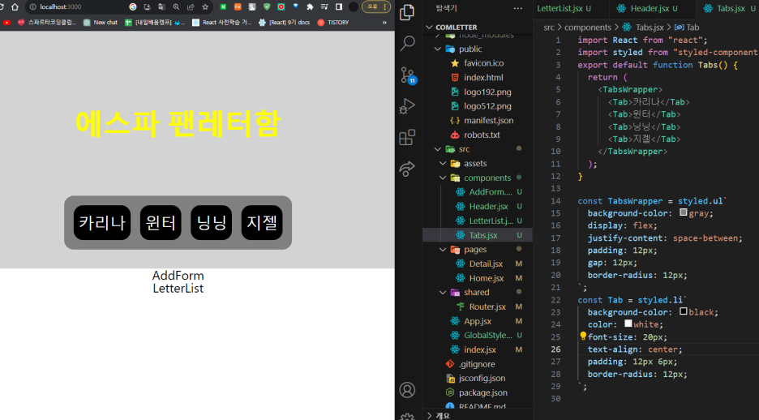Click the Chrome home button
Image resolution: width=759 pixels, height=420 pixels.
tap(15, 6)
